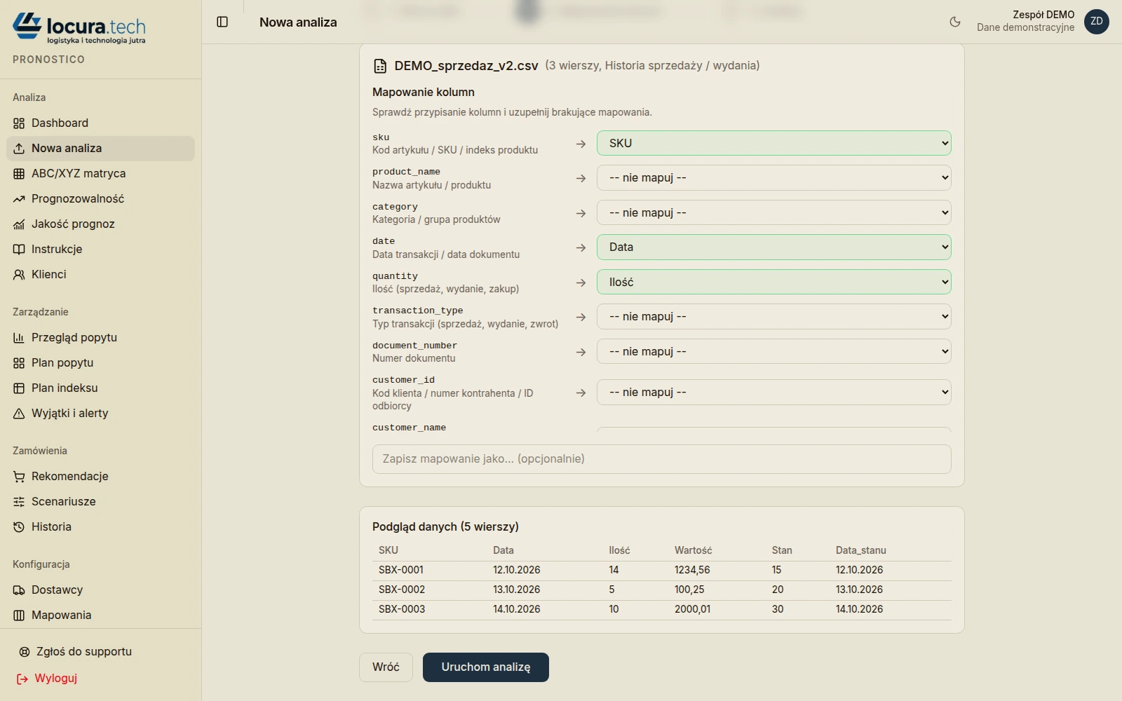1122x701 pixels.
Task: Click the Wróć button
Action: pyautogui.click(x=386, y=667)
